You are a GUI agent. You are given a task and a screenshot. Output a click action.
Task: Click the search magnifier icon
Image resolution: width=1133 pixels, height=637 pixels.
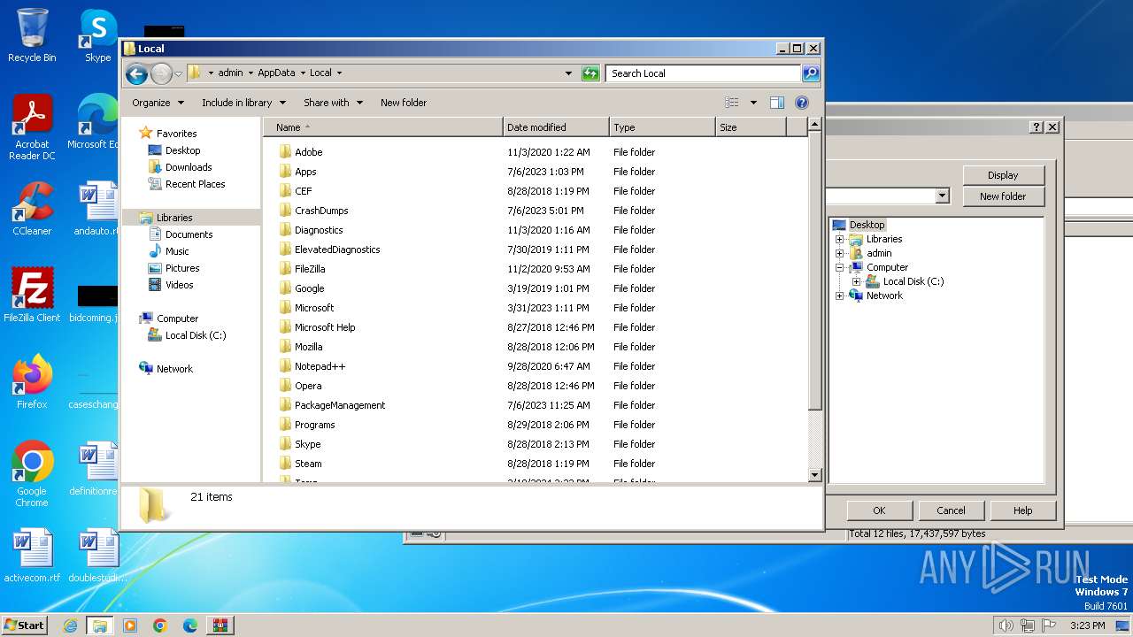(810, 73)
